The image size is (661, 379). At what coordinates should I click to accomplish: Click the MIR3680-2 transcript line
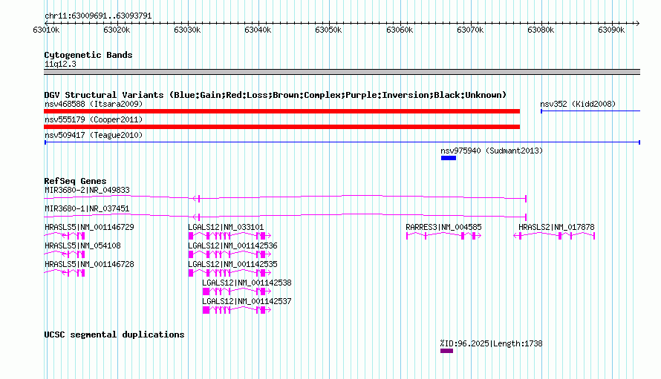tap(285, 197)
